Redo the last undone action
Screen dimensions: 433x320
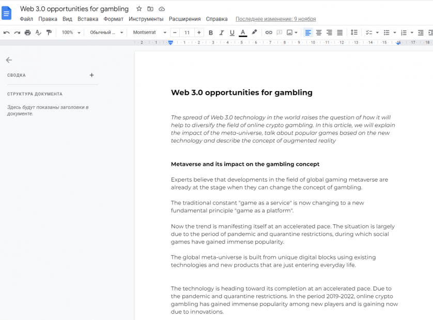click(x=17, y=33)
